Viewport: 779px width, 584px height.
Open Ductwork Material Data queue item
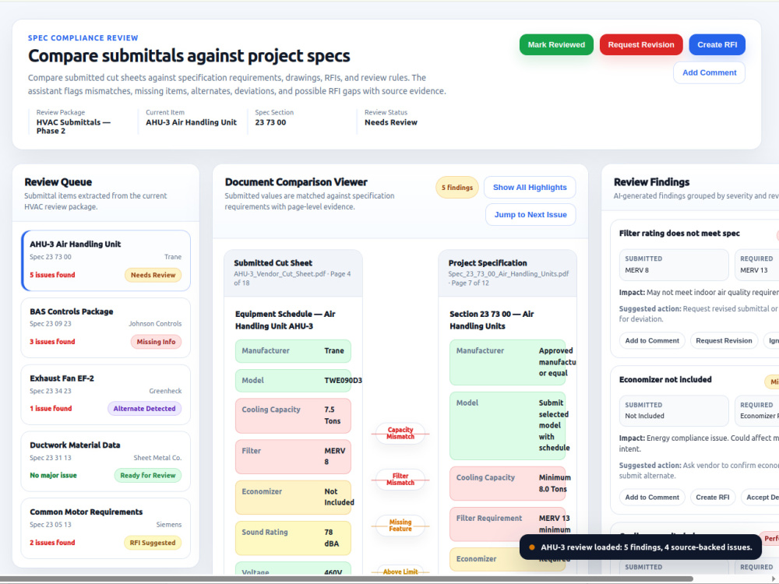106,461
